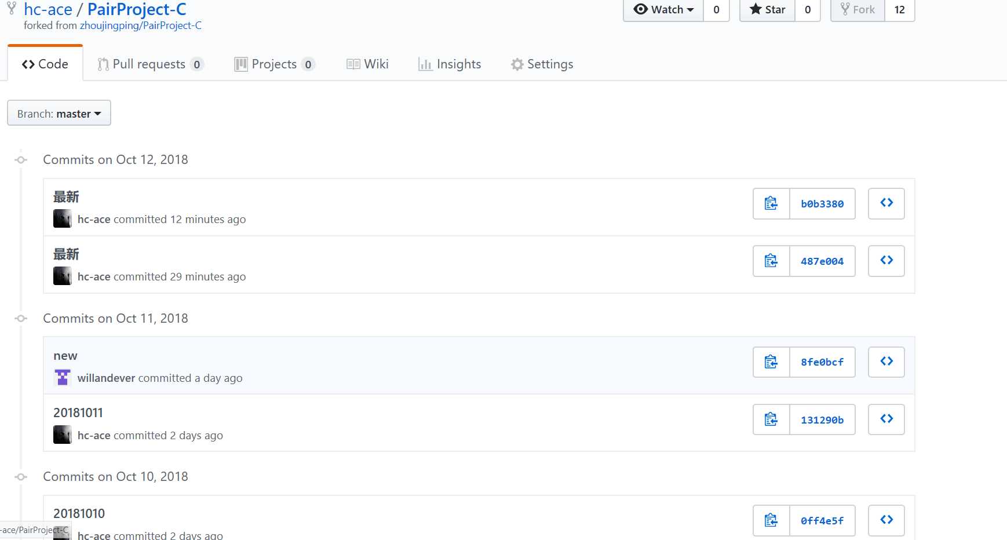
Task: Browse repository at commit b0b3380
Action: pos(886,203)
